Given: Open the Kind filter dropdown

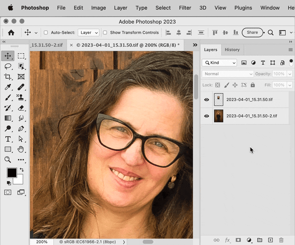Looking at the screenshot, I should coord(219,63).
